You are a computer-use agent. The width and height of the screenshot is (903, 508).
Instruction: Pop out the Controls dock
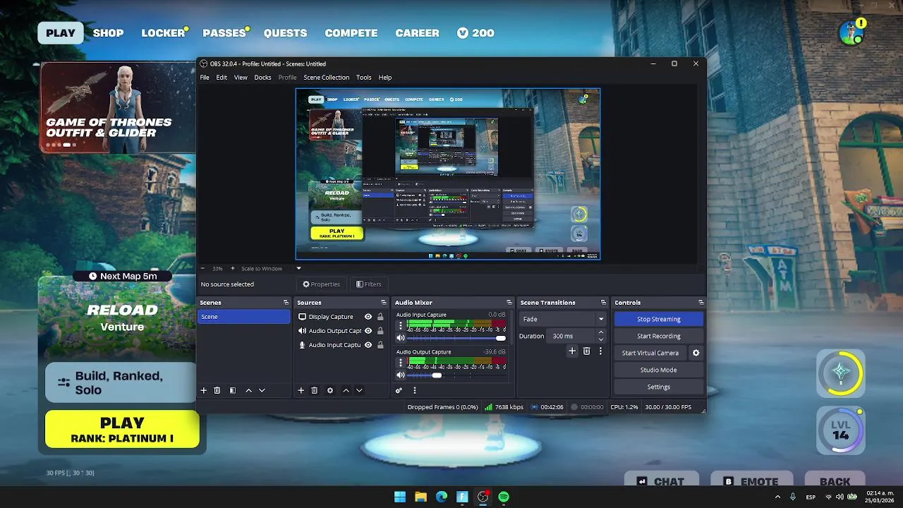point(701,303)
